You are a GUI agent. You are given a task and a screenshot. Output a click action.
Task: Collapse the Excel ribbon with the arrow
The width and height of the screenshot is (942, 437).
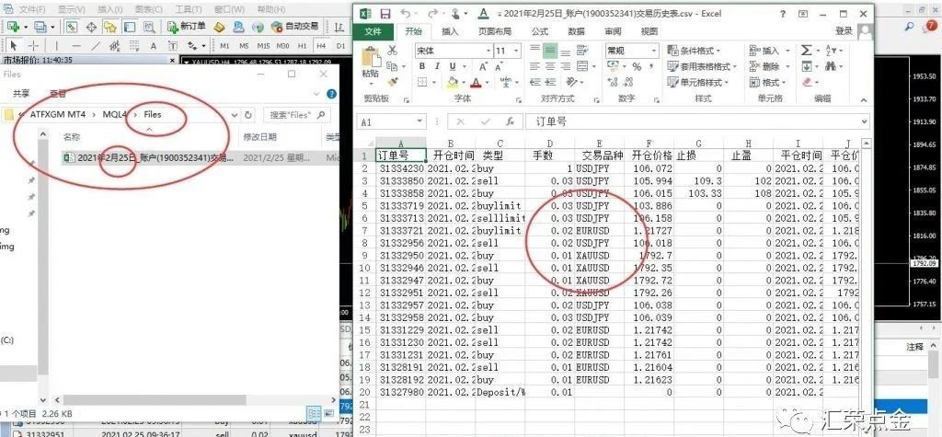coord(863,99)
